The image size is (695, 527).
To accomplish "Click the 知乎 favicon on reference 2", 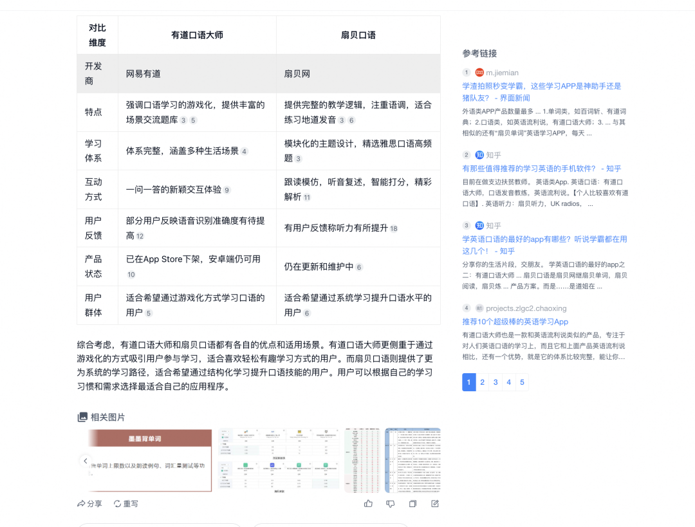I will click(x=479, y=154).
